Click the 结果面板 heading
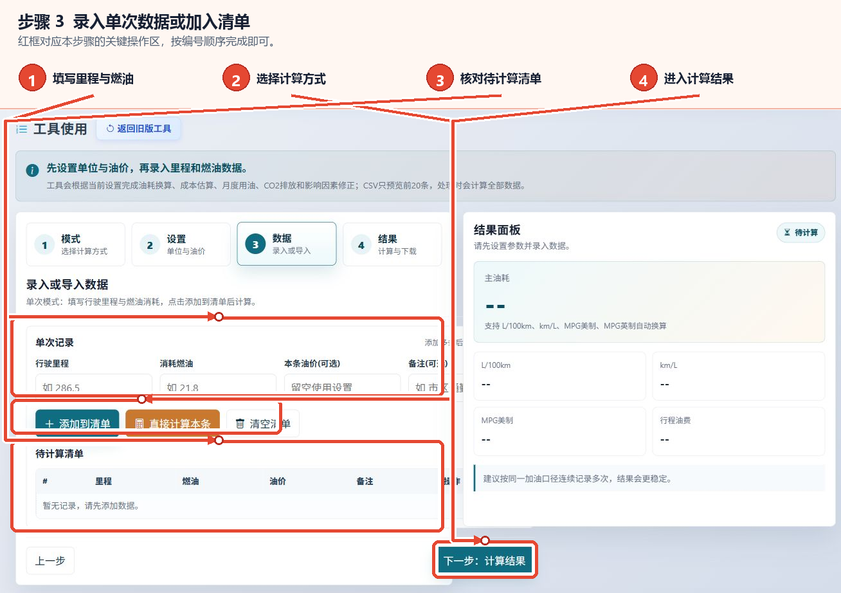The image size is (841, 593). click(497, 230)
